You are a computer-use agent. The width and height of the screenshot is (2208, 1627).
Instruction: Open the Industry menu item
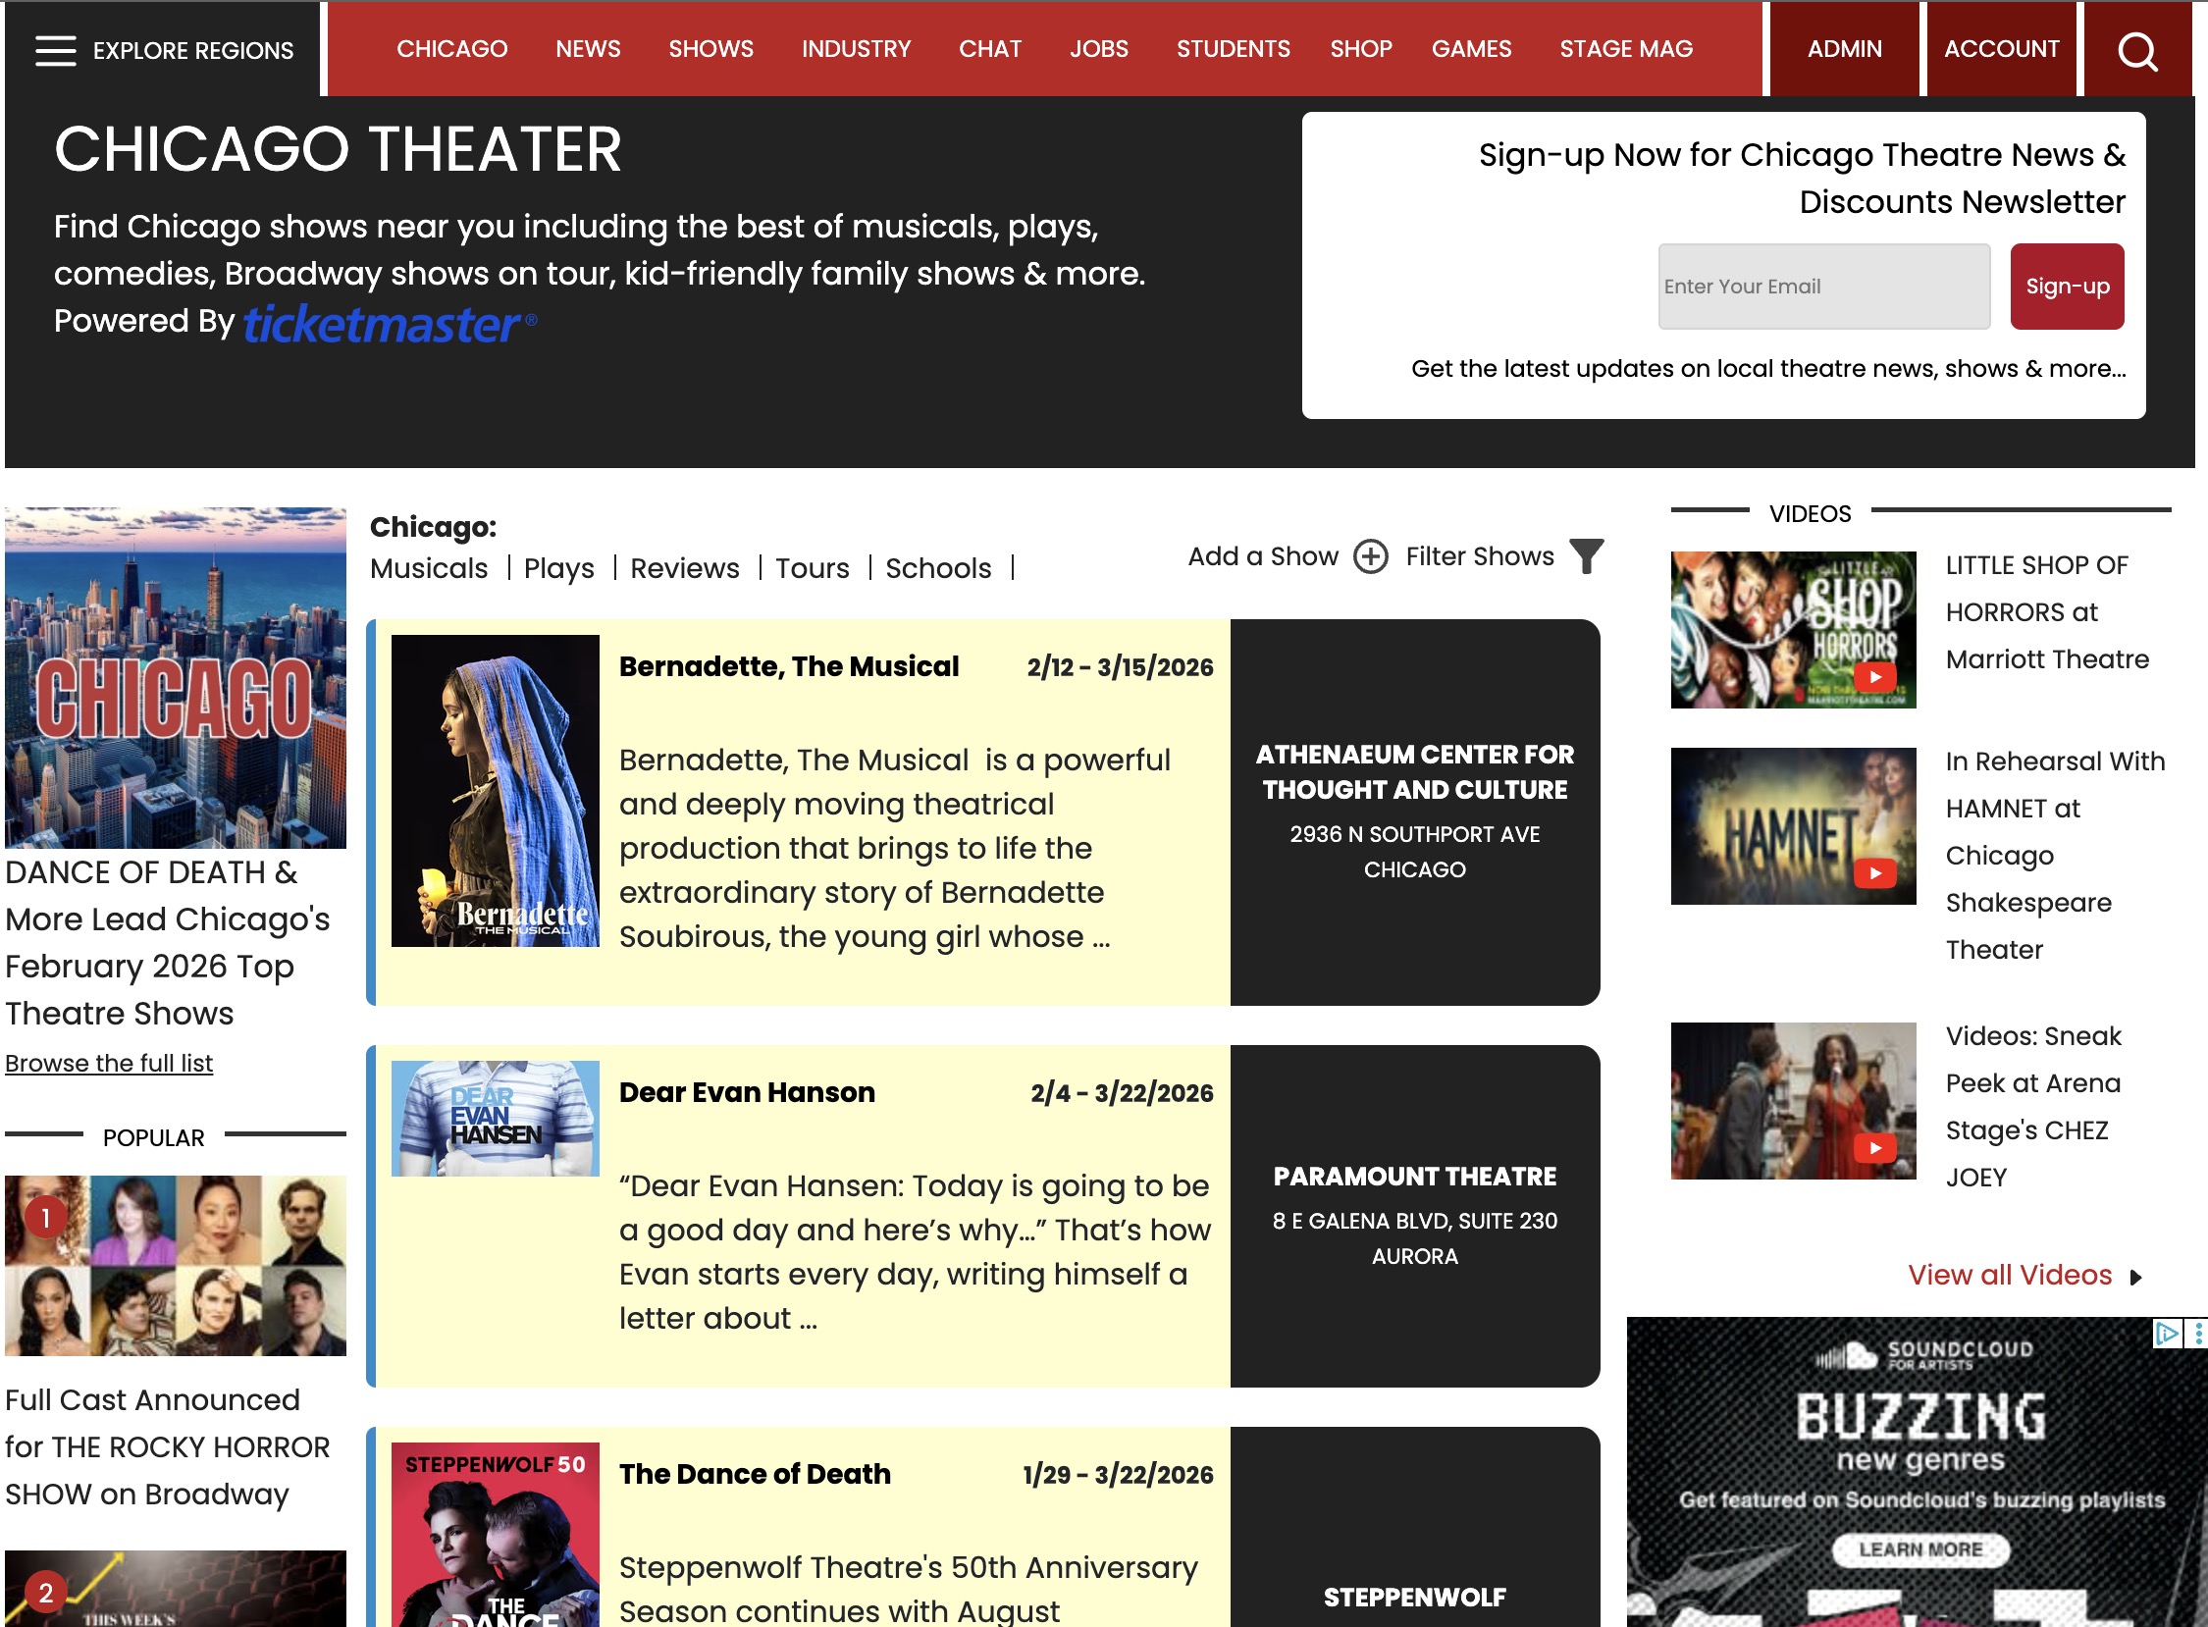pyautogui.click(x=855, y=49)
